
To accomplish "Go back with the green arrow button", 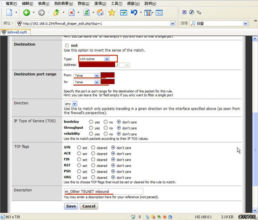I will [x=26, y=12].
